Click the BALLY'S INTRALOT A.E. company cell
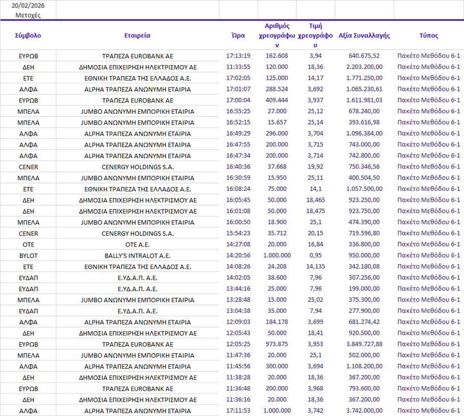This screenshot has width=464, height=416. (137, 255)
